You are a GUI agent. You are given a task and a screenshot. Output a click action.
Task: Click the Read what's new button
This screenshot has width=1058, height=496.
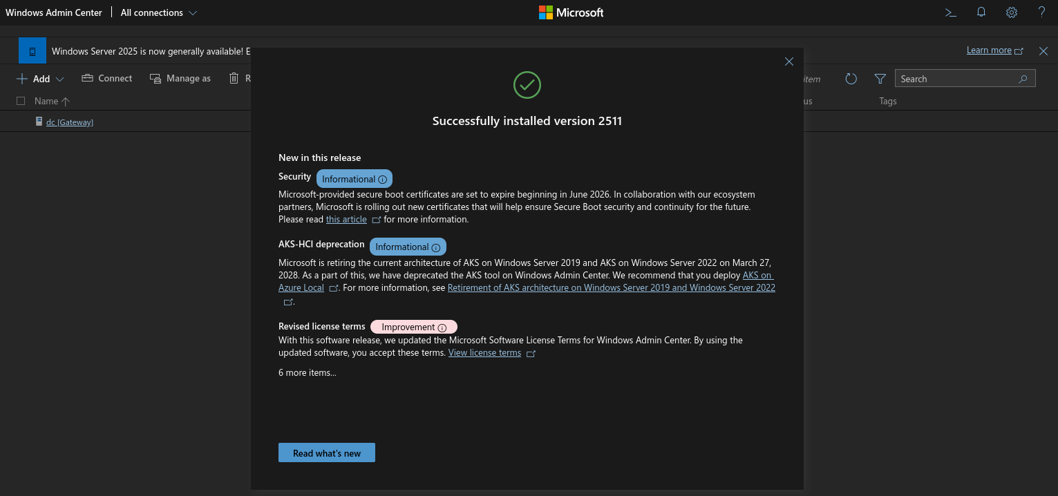(327, 452)
